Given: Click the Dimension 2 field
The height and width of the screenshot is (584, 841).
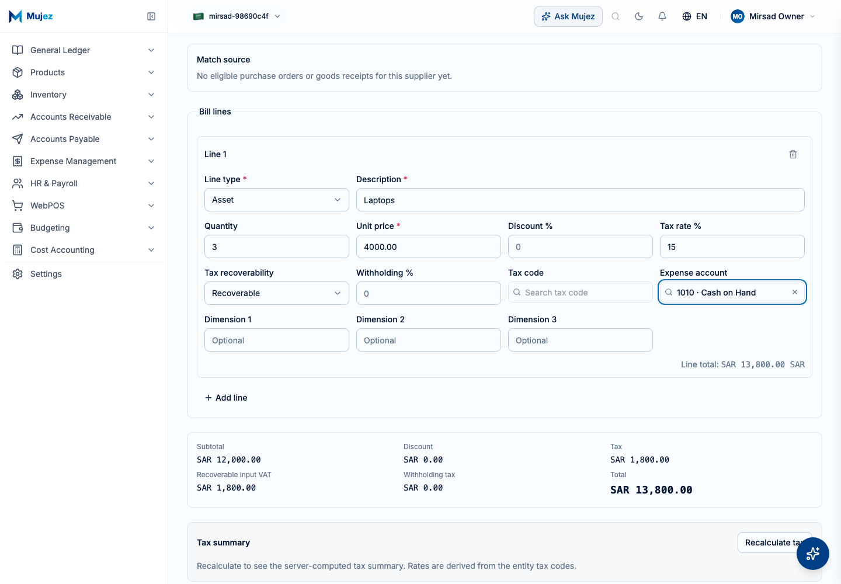Looking at the screenshot, I should [429, 340].
